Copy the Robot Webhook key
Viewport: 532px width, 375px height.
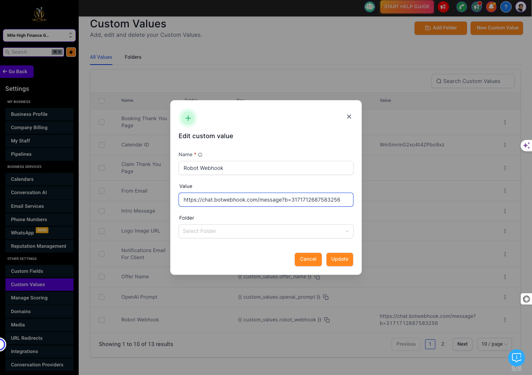(327, 320)
